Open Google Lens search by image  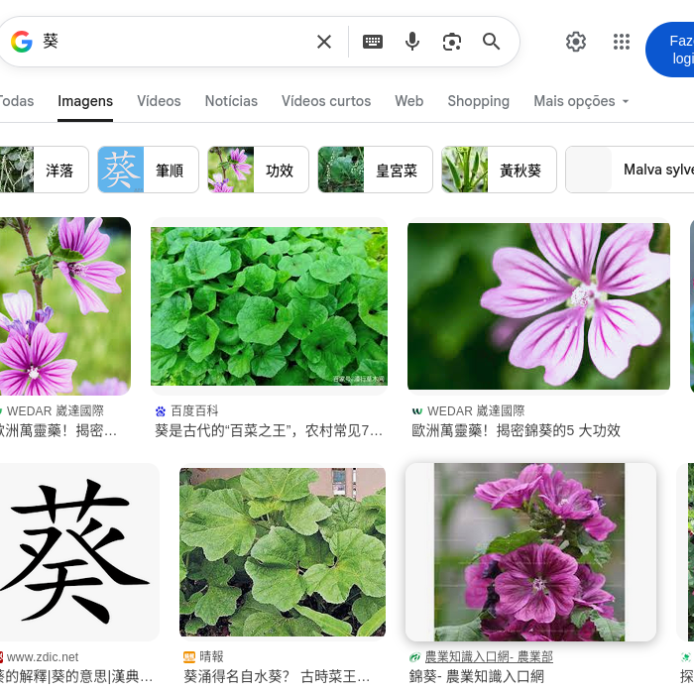click(451, 42)
